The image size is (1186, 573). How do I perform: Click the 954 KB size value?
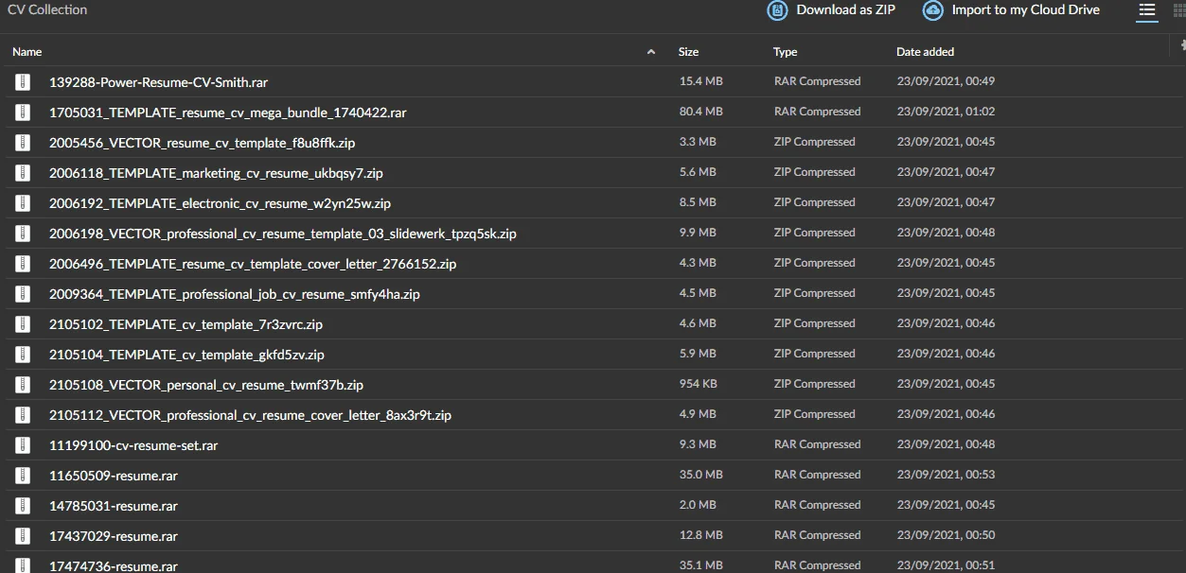[x=698, y=384]
